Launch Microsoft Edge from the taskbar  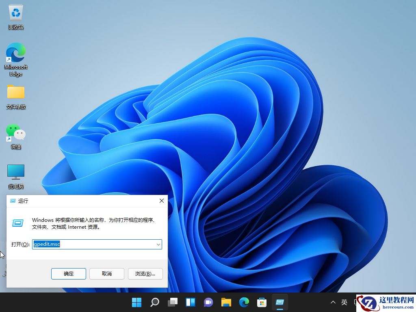coord(244,302)
